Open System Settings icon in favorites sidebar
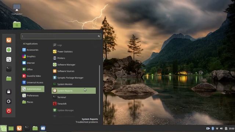 9,59
